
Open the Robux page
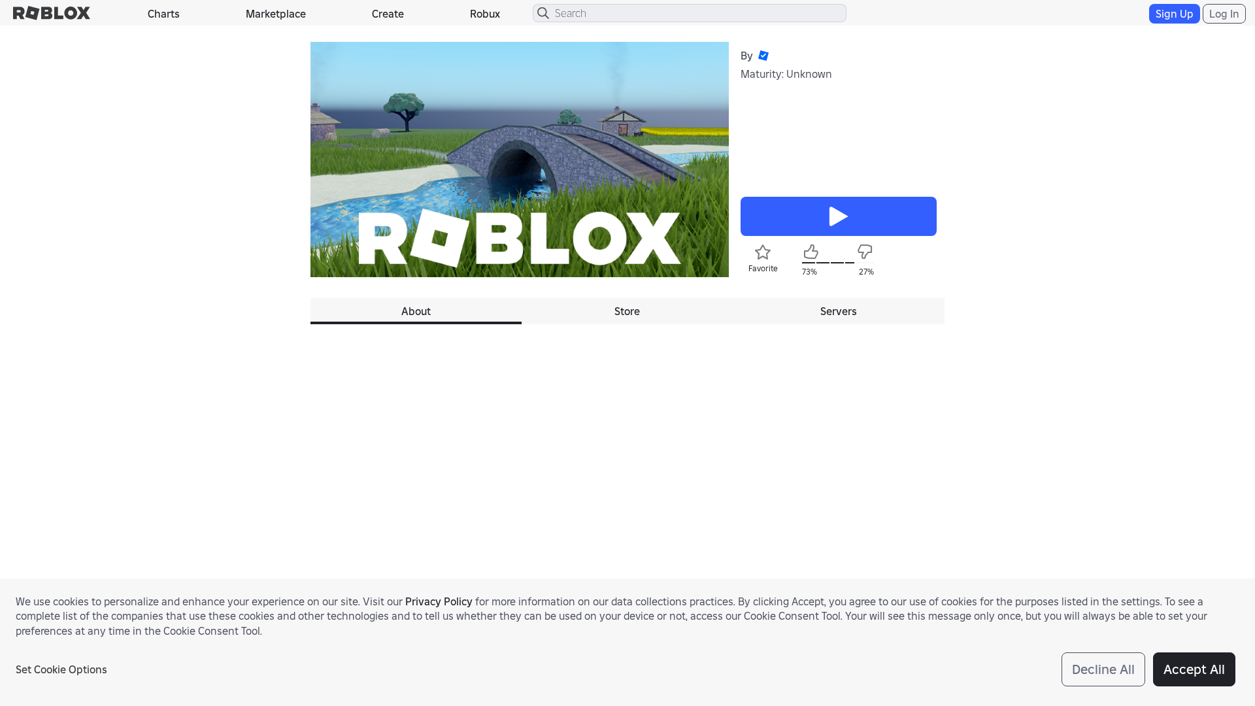click(485, 14)
